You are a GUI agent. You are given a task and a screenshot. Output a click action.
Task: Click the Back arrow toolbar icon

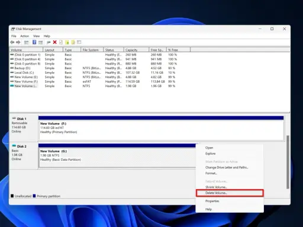pyautogui.click(x=12, y=43)
